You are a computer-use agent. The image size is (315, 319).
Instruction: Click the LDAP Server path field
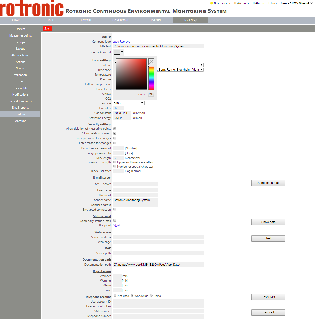pos(158,253)
